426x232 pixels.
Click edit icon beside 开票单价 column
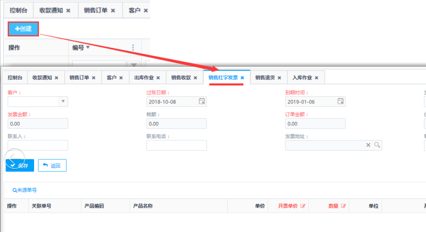(x=303, y=206)
